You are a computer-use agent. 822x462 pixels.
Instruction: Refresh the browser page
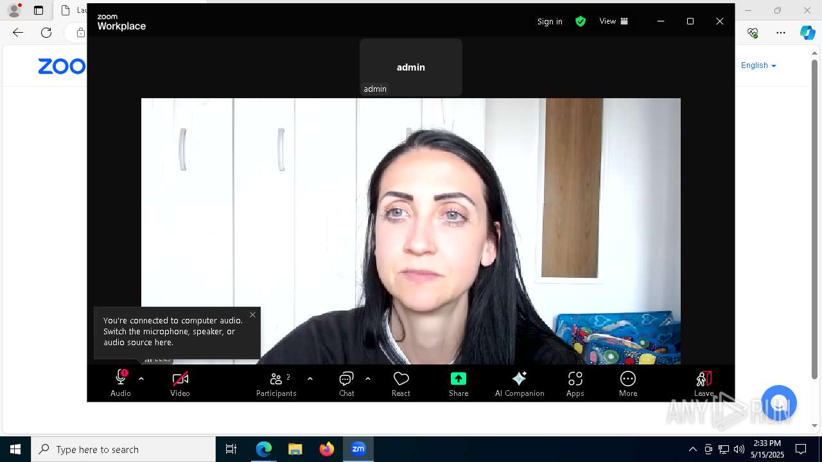(x=46, y=33)
